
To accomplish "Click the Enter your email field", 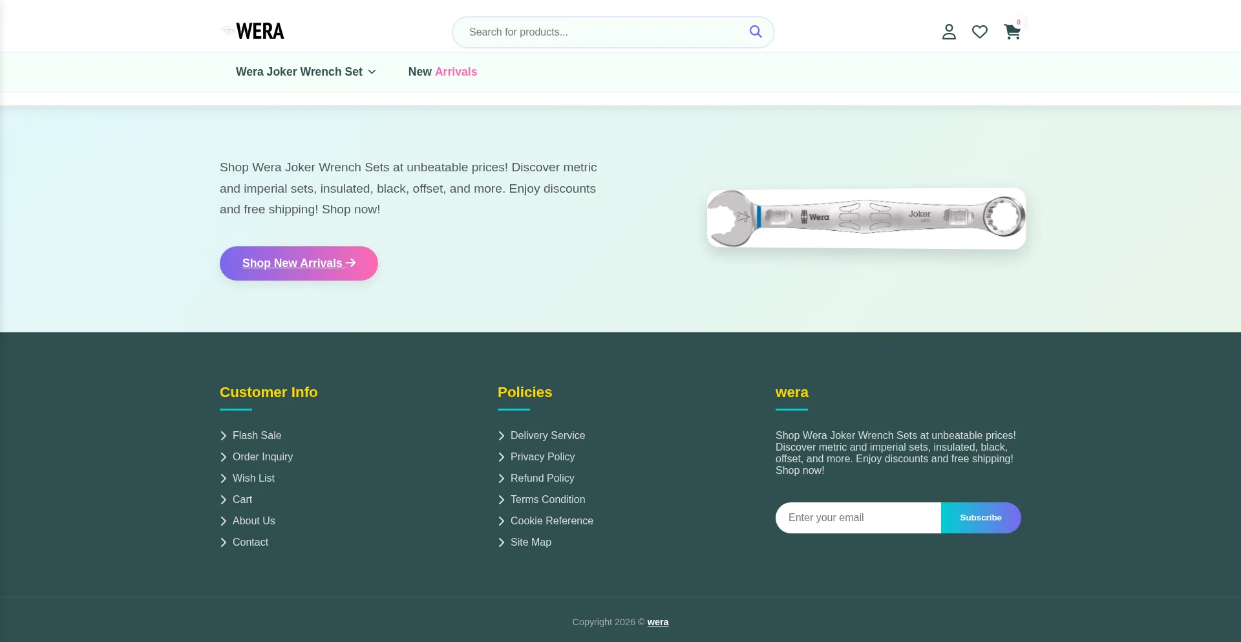I will [858, 518].
